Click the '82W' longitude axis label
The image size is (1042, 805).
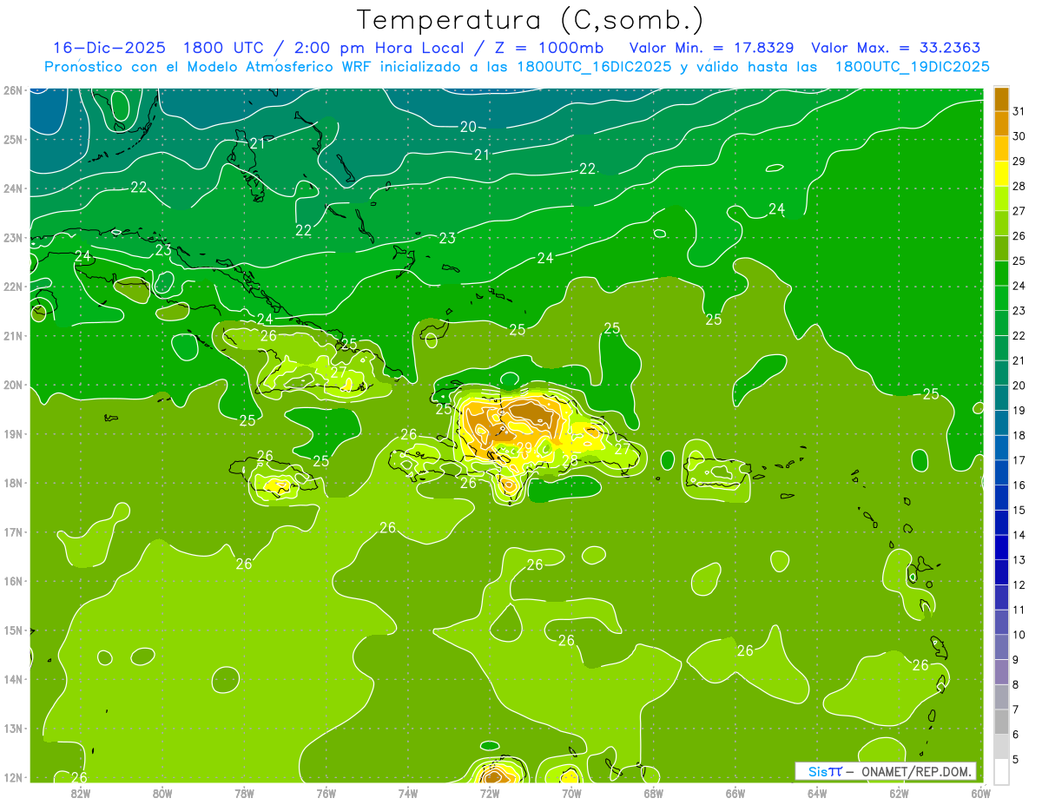[81, 793]
